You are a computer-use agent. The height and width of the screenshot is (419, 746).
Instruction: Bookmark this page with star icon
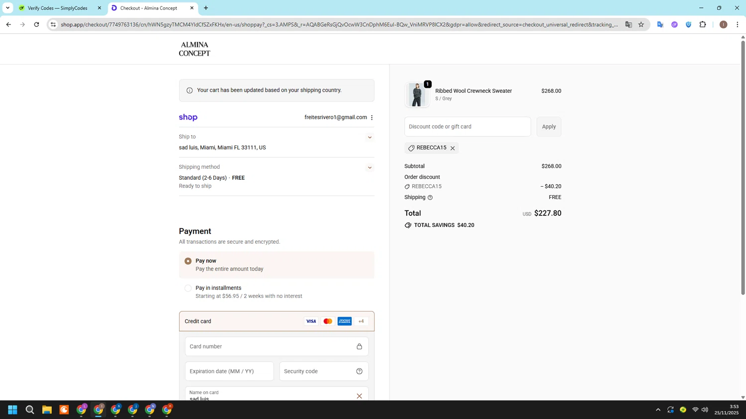pyautogui.click(x=641, y=24)
